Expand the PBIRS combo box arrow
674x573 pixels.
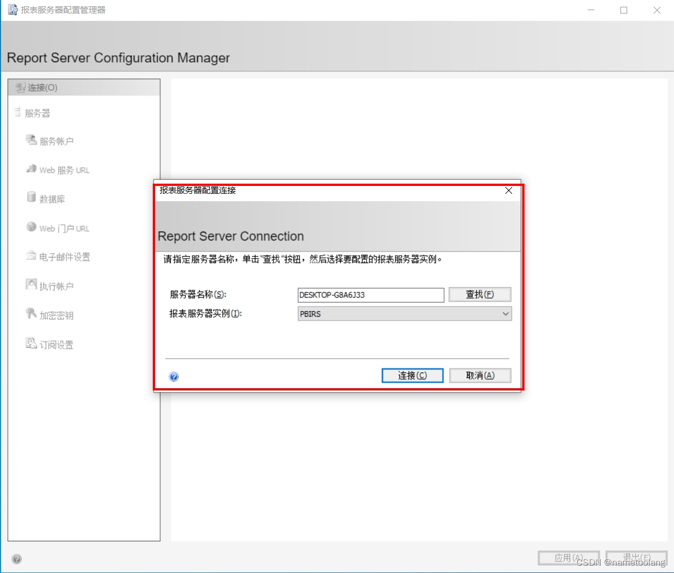point(506,314)
